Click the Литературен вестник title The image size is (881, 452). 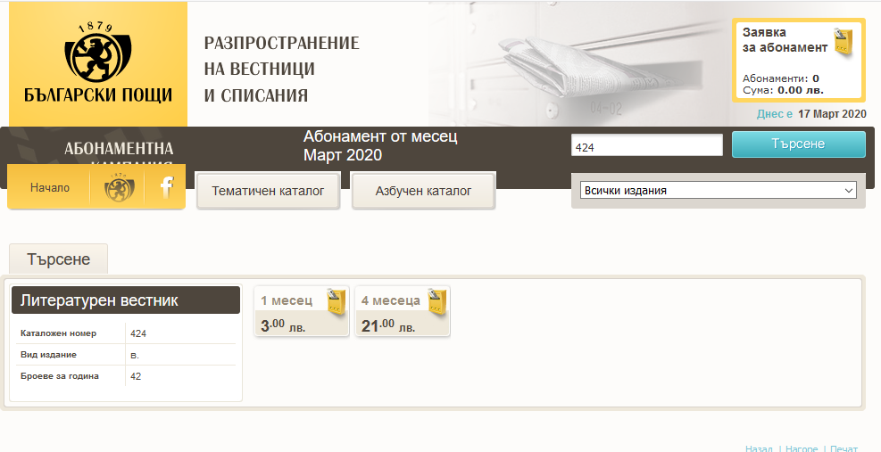coord(99,300)
